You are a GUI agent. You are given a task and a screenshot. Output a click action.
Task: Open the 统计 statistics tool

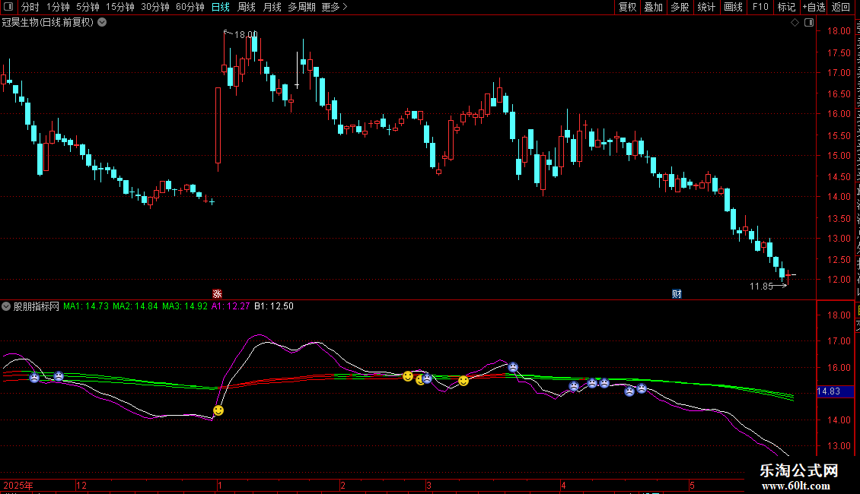pos(706,7)
